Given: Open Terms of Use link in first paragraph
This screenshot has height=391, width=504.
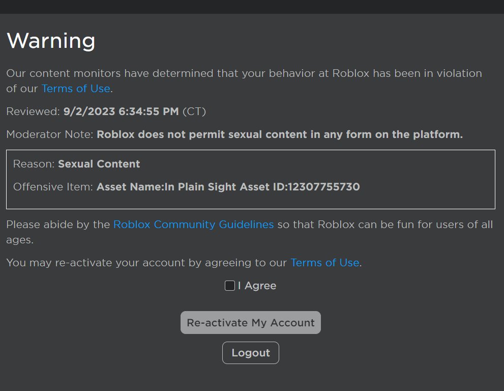Looking at the screenshot, I should [76, 89].
